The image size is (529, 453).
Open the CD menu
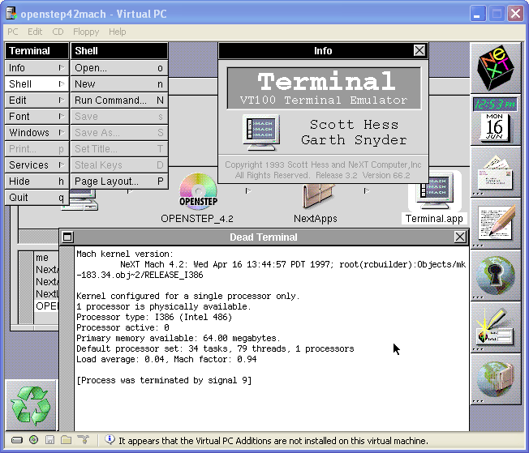[x=58, y=32]
